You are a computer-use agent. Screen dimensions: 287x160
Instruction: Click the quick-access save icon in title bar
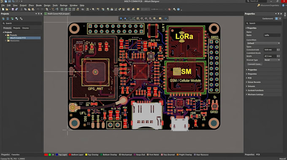coord(10,1)
